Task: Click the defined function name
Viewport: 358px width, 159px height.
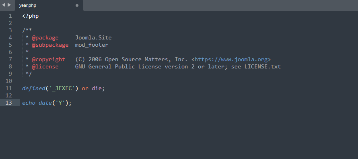Action: tap(33, 89)
